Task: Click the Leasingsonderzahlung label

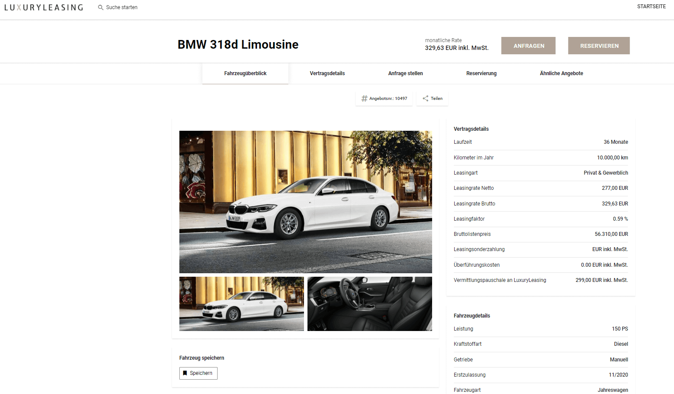Action: point(479,249)
